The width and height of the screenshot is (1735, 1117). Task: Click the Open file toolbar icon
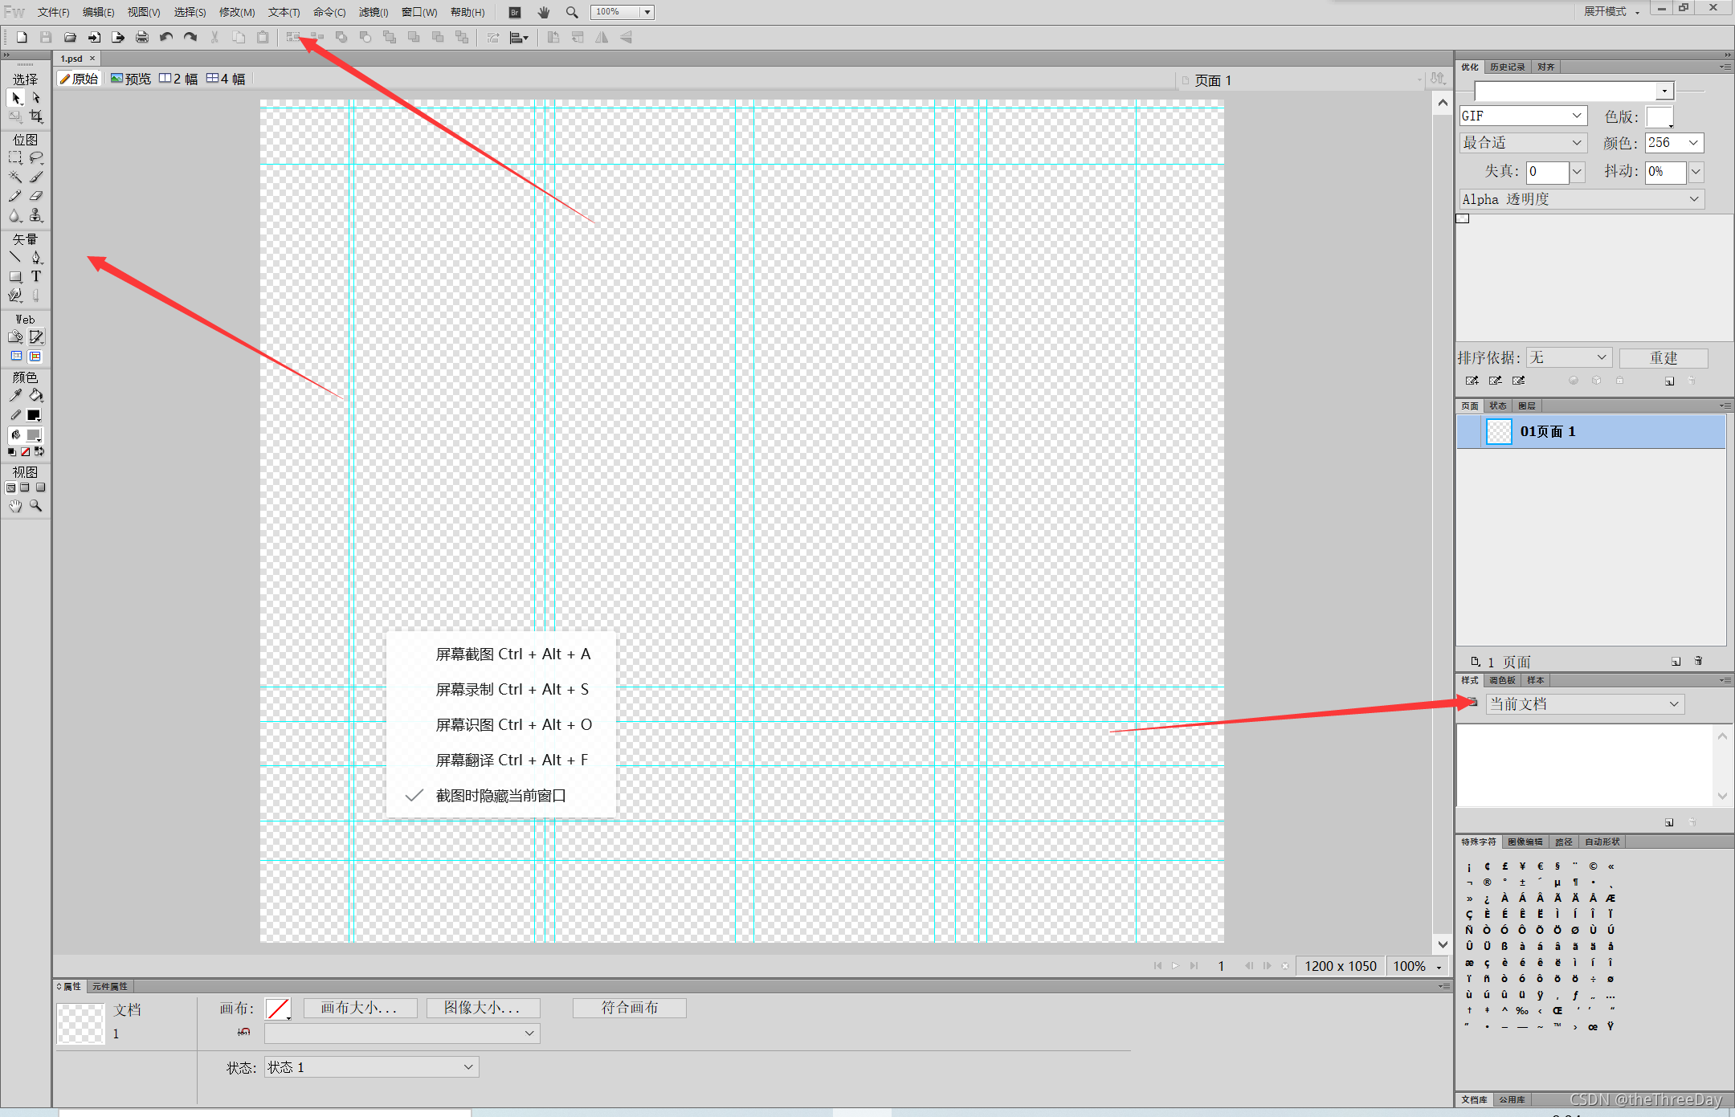tap(70, 38)
